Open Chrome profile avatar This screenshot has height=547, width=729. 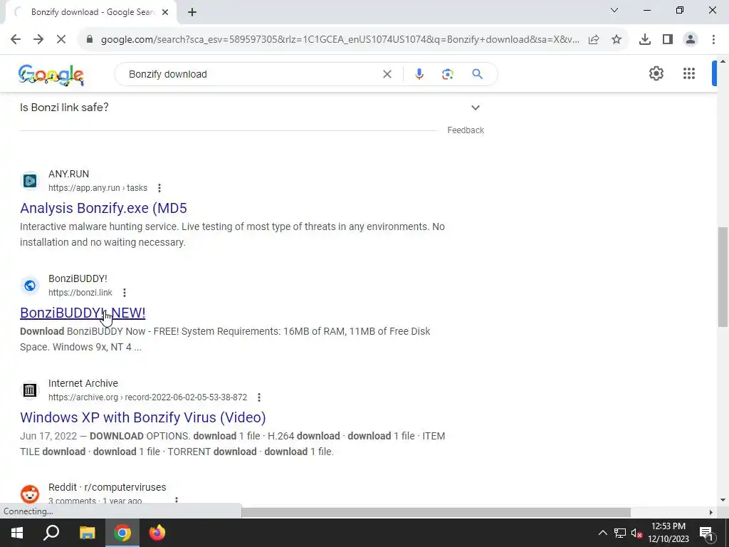coord(691,40)
